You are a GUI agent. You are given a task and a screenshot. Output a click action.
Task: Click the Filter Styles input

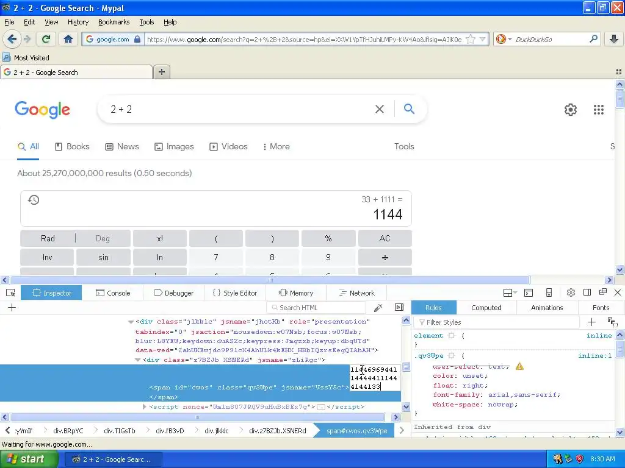[x=497, y=322]
